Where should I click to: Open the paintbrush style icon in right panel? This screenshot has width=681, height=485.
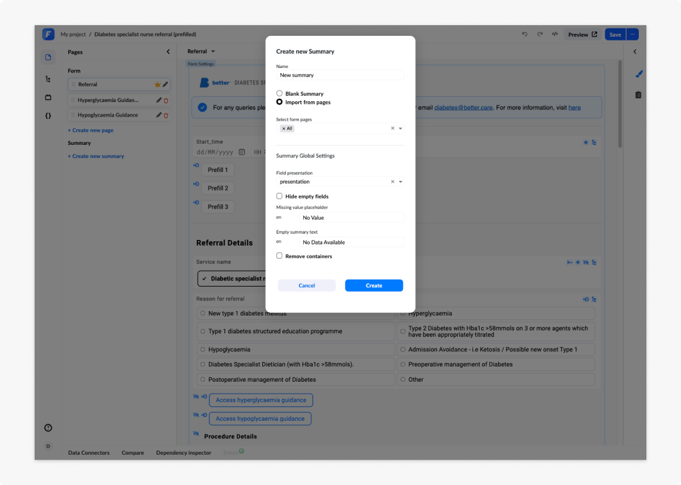pos(639,74)
